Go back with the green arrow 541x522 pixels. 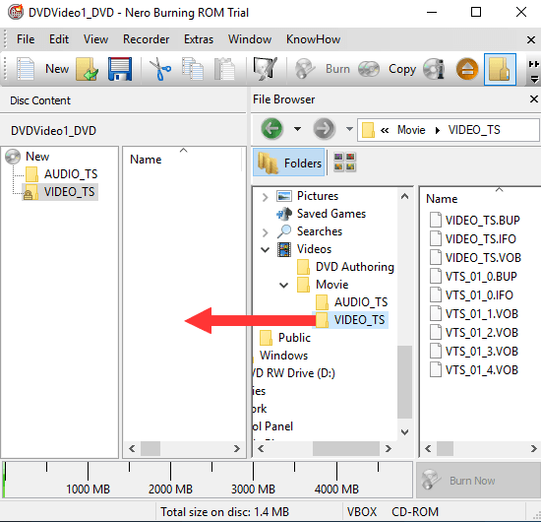point(271,129)
